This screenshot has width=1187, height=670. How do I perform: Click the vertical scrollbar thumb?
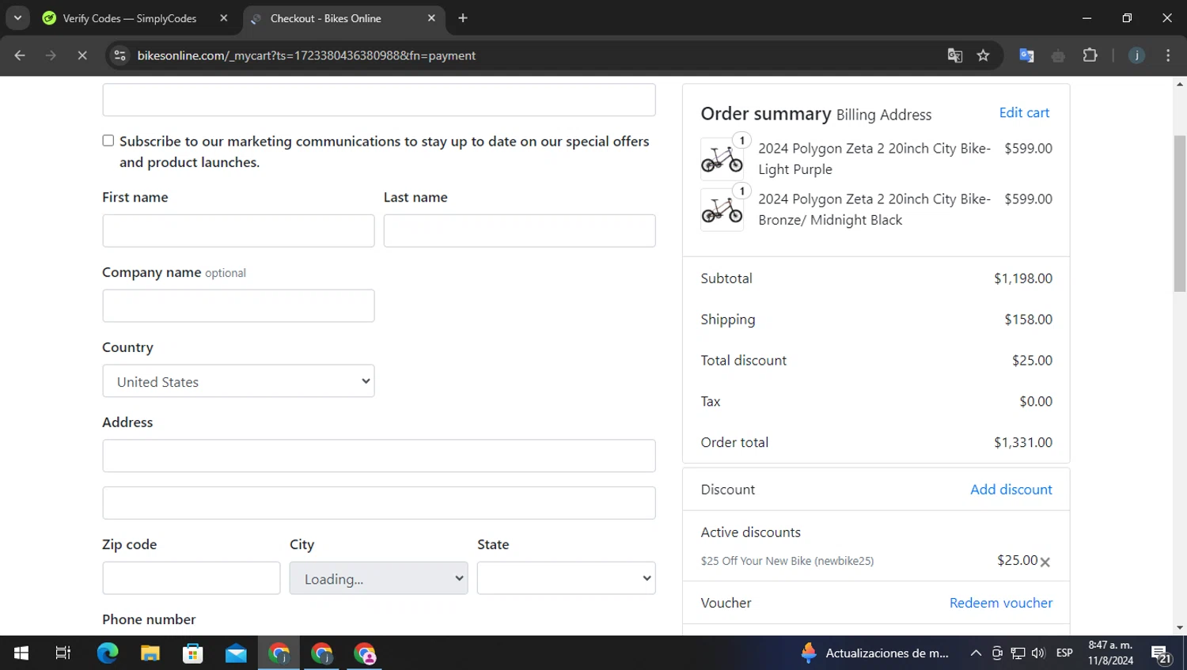tap(1180, 214)
